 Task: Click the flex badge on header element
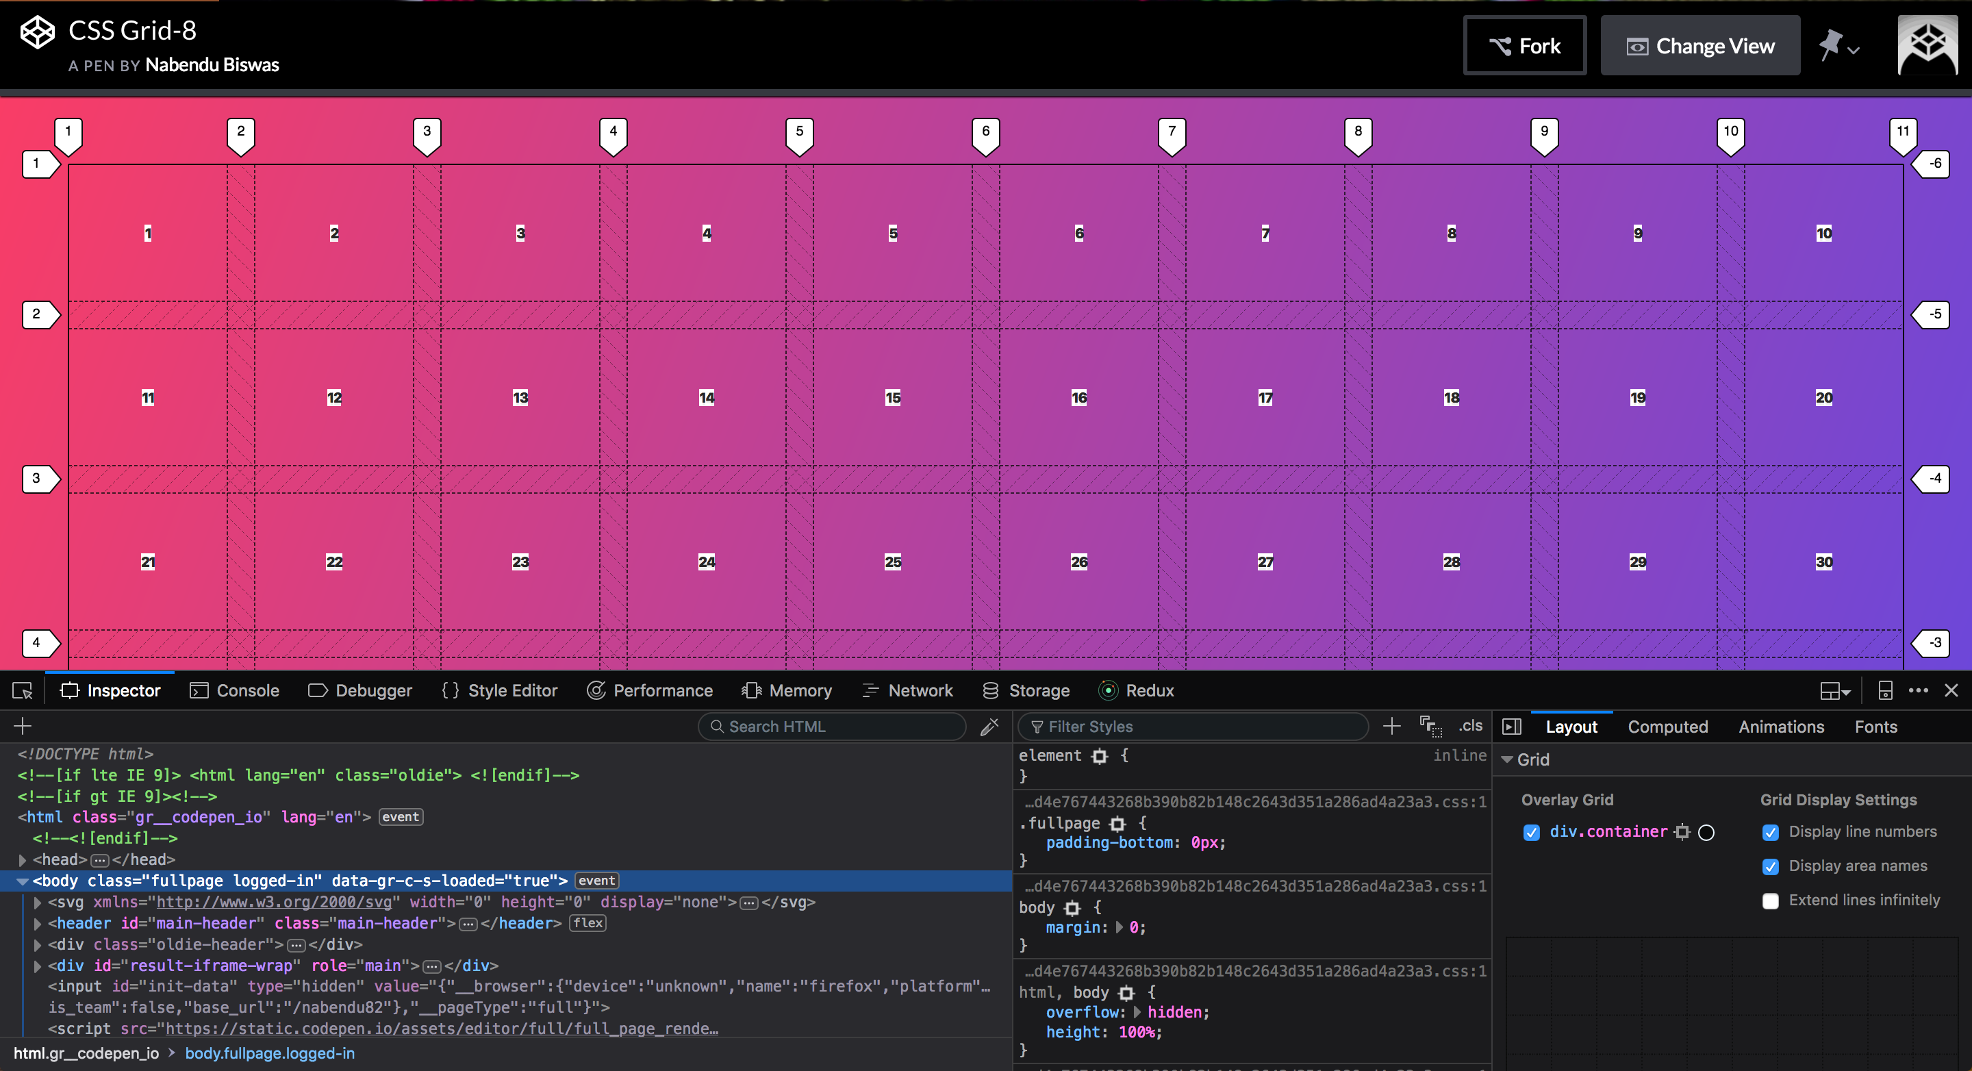pos(588,924)
